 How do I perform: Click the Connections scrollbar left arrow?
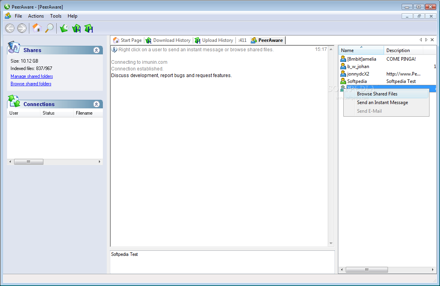pos(11,162)
